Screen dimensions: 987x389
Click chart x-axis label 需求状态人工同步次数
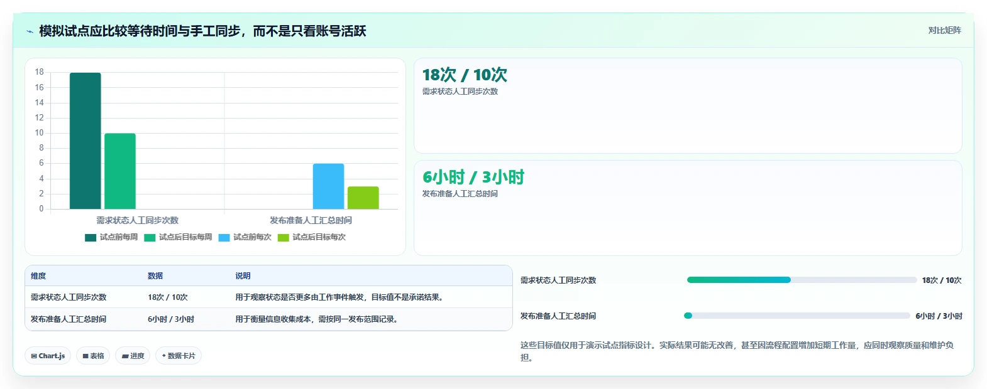coord(137,220)
